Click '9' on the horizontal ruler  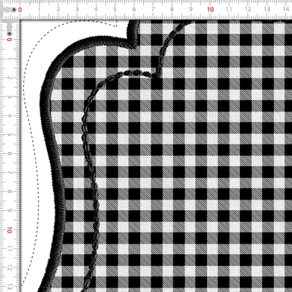pyautogui.click(x=191, y=9)
